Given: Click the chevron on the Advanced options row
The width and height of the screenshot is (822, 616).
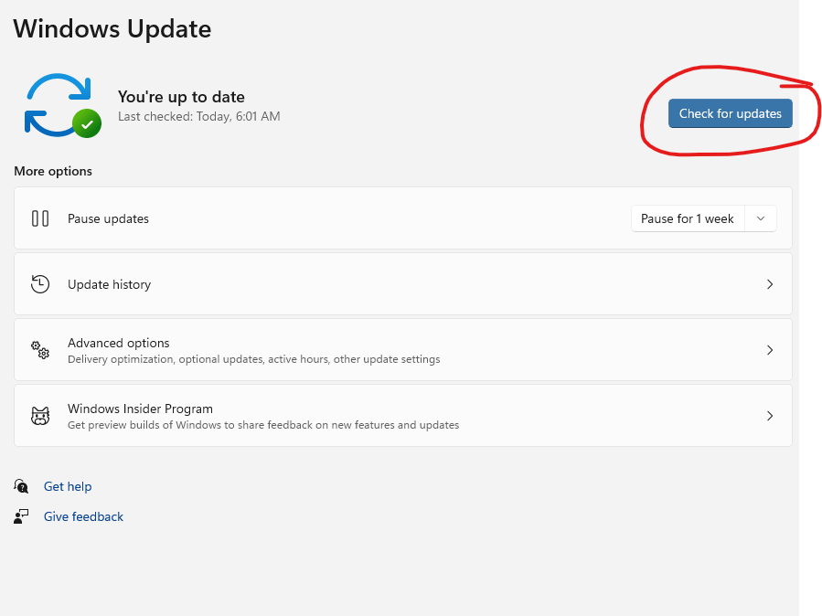Looking at the screenshot, I should pyautogui.click(x=769, y=350).
